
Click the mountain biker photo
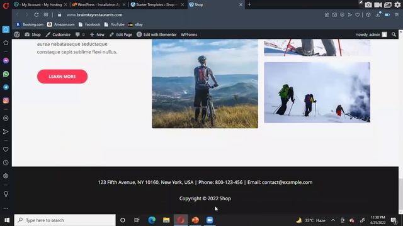pos(205,83)
